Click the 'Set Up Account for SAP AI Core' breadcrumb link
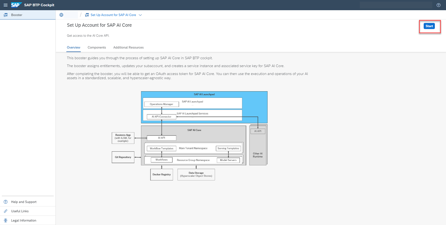The image size is (446, 225). (113, 15)
